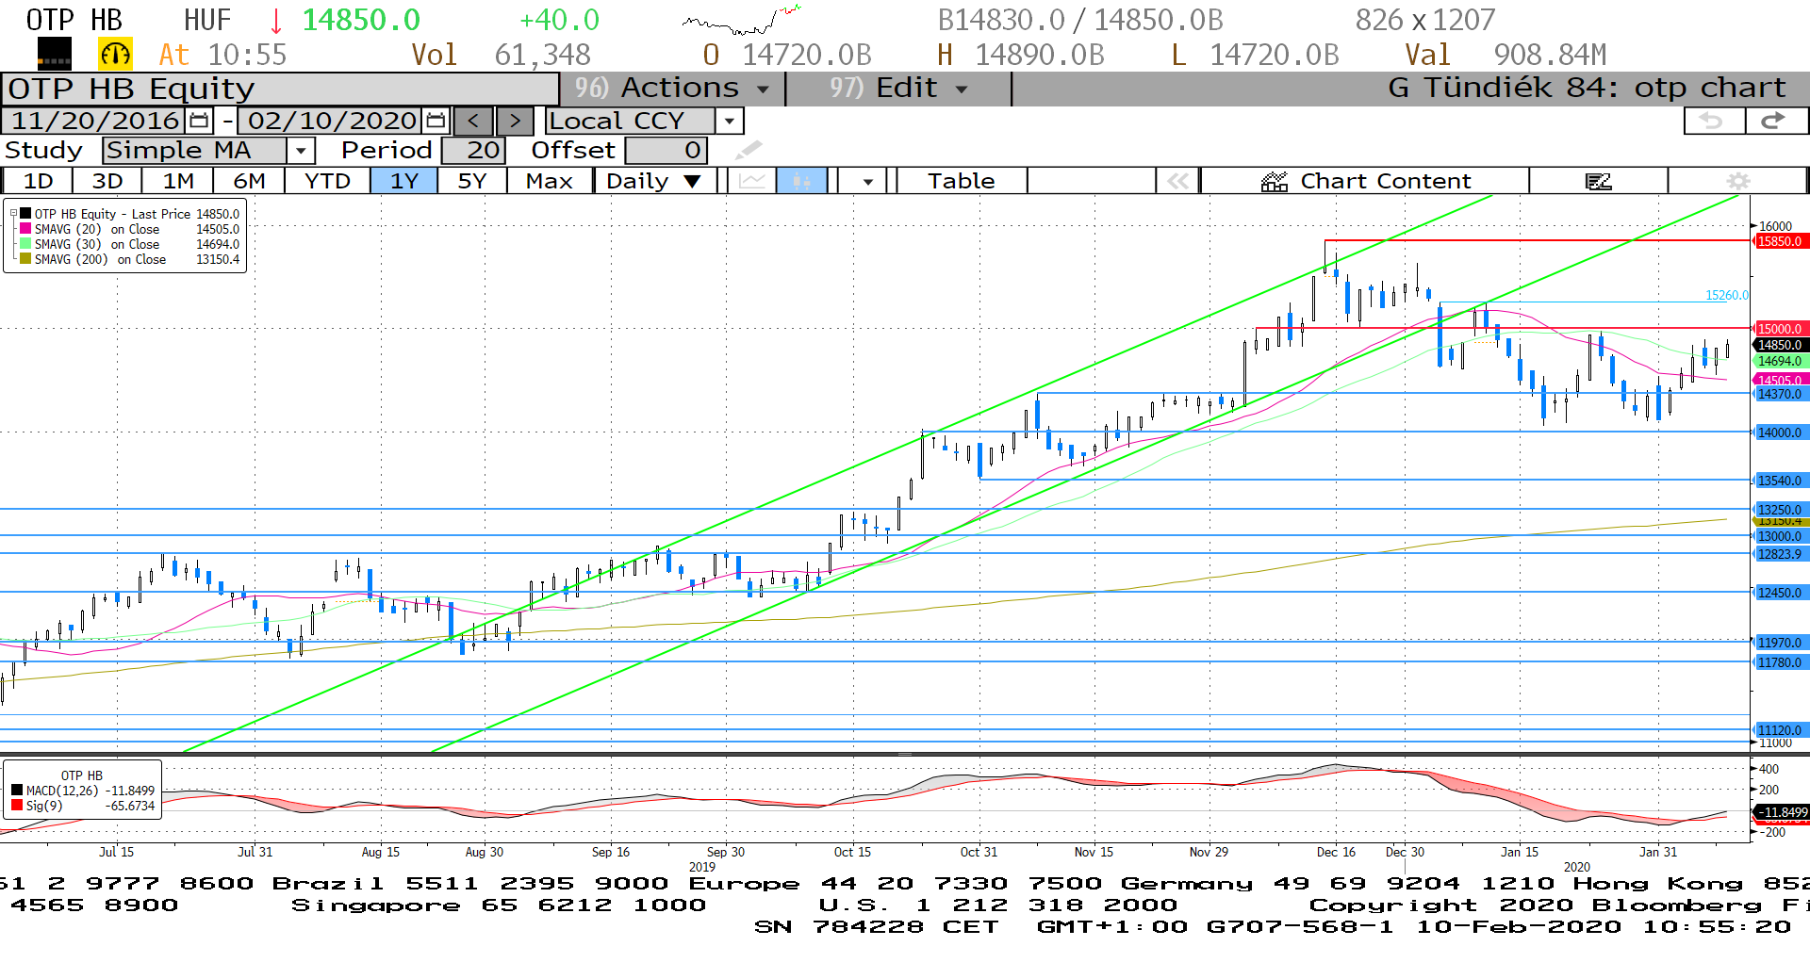The width and height of the screenshot is (1810, 979).
Task: Click the -11.8499 MACD axis label
Action: click(x=1782, y=812)
